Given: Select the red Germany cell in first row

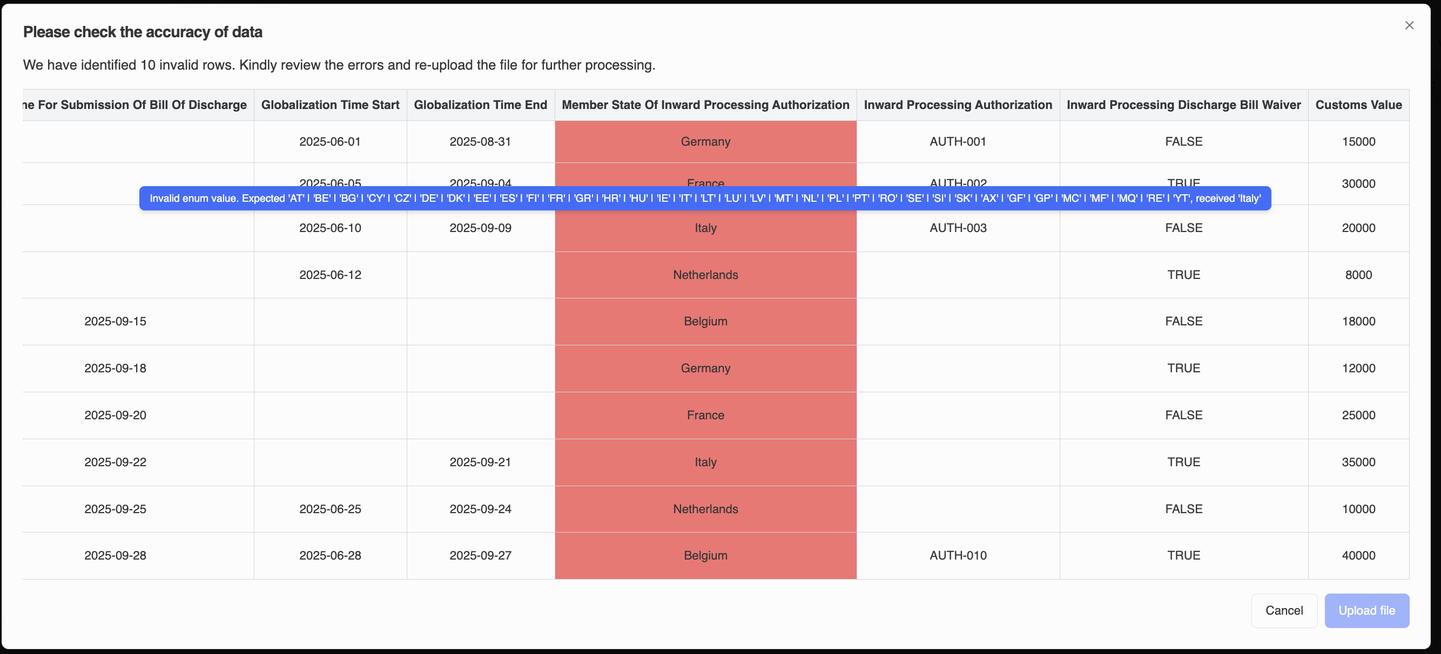Looking at the screenshot, I should pyautogui.click(x=705, y=141).
